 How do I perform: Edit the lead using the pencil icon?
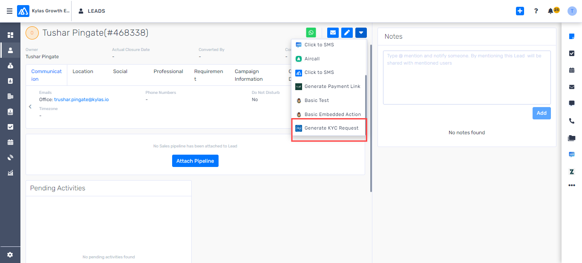(x=346, y=32)
